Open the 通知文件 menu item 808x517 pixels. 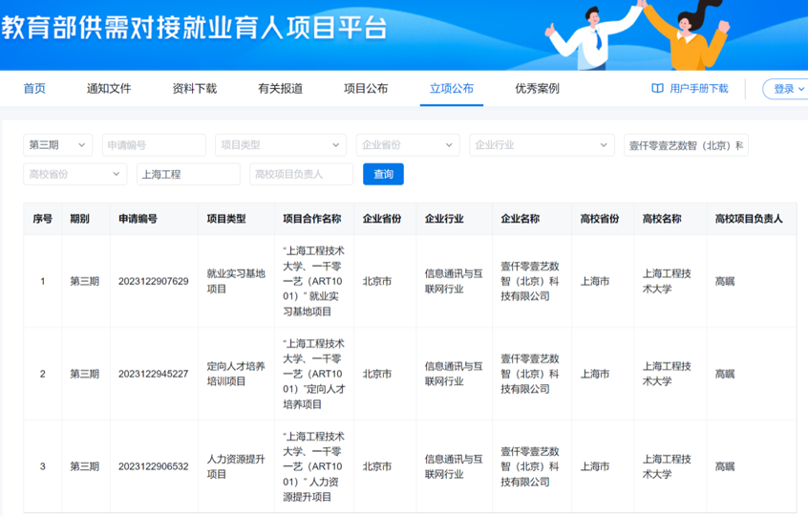109,89
